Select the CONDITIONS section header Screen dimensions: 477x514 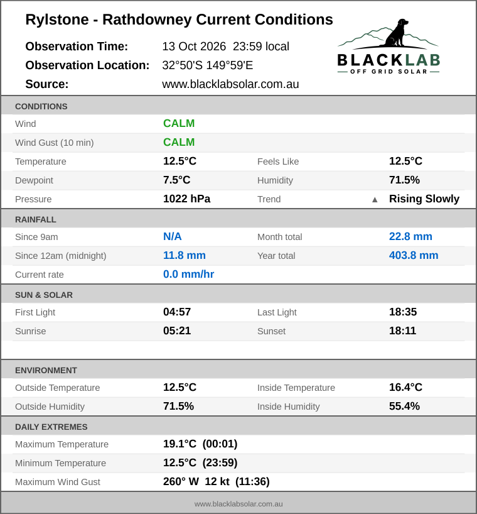coord(238,106)
